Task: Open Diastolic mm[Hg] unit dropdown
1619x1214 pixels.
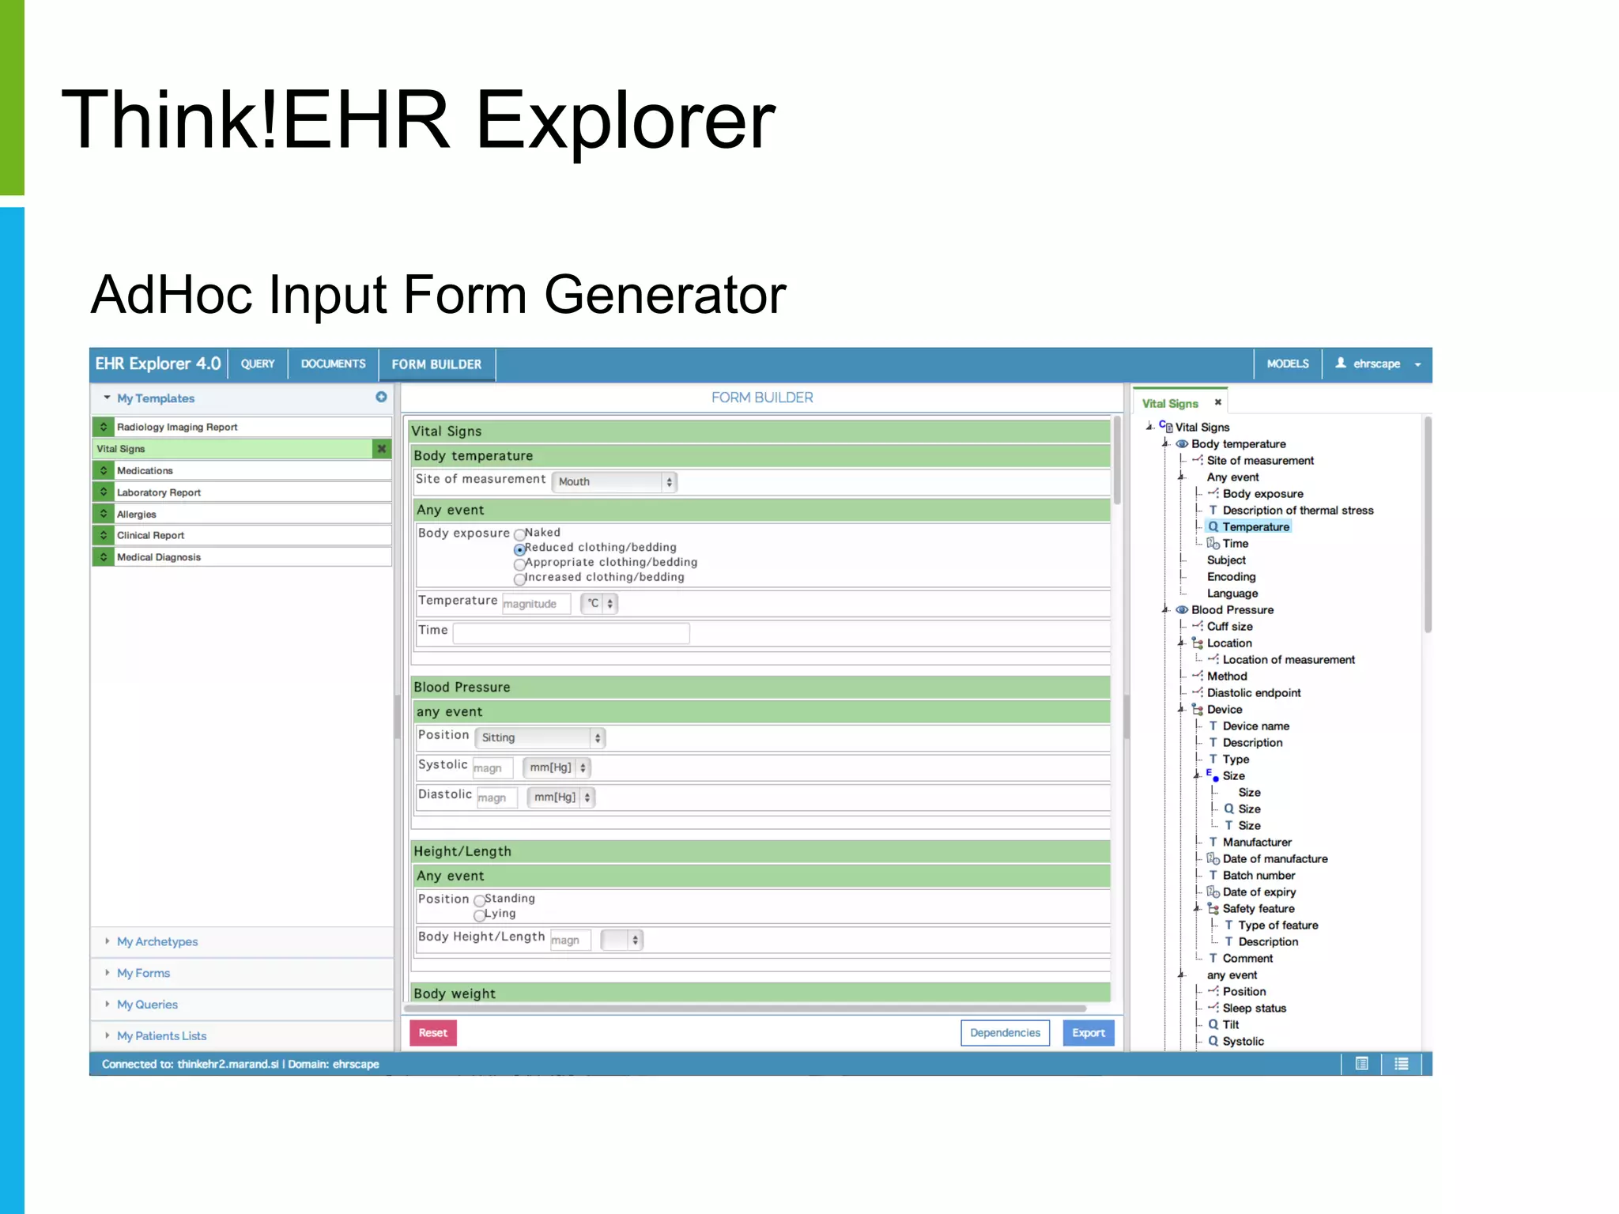Action: point(560,797)
